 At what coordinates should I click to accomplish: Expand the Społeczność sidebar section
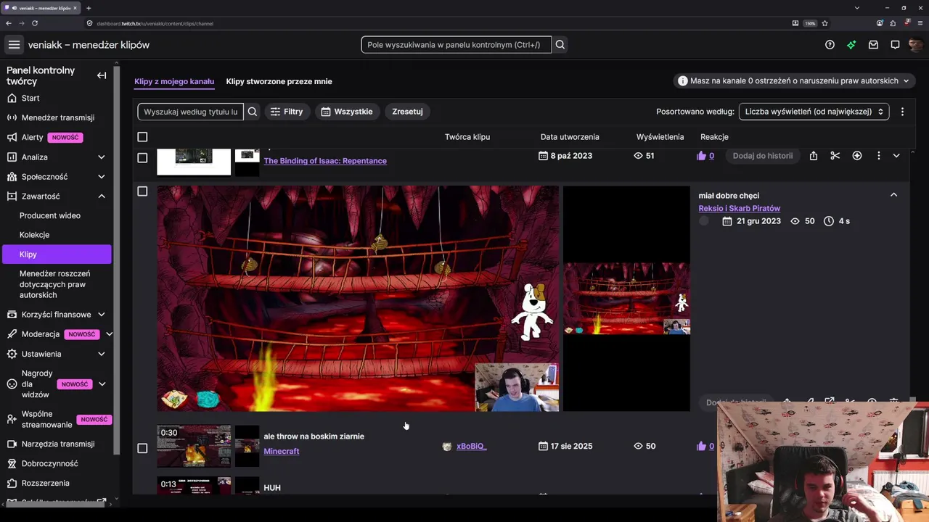[x=102, y=177]
